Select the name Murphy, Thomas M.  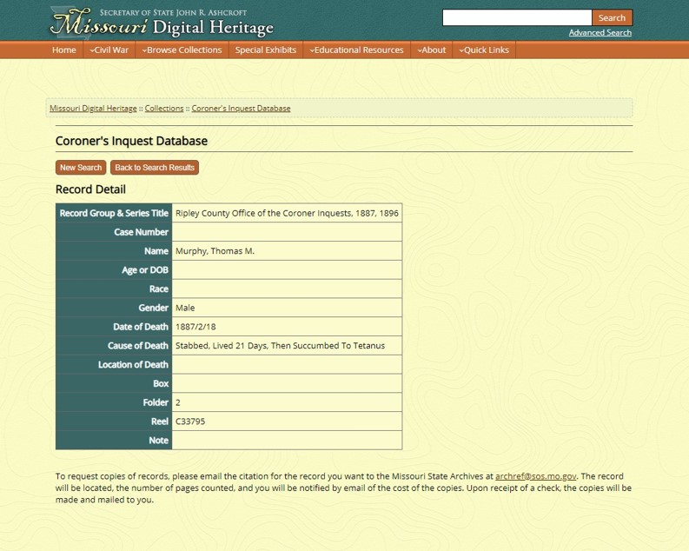(215, 251)
